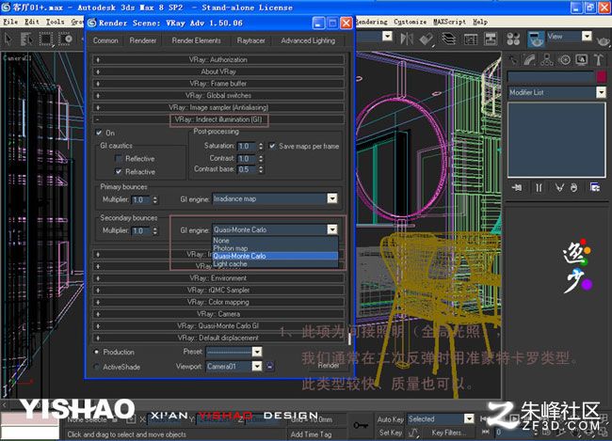612x441 pixels.
Task: Click the Pin Stack icon
Action: (x=517, y=188)
